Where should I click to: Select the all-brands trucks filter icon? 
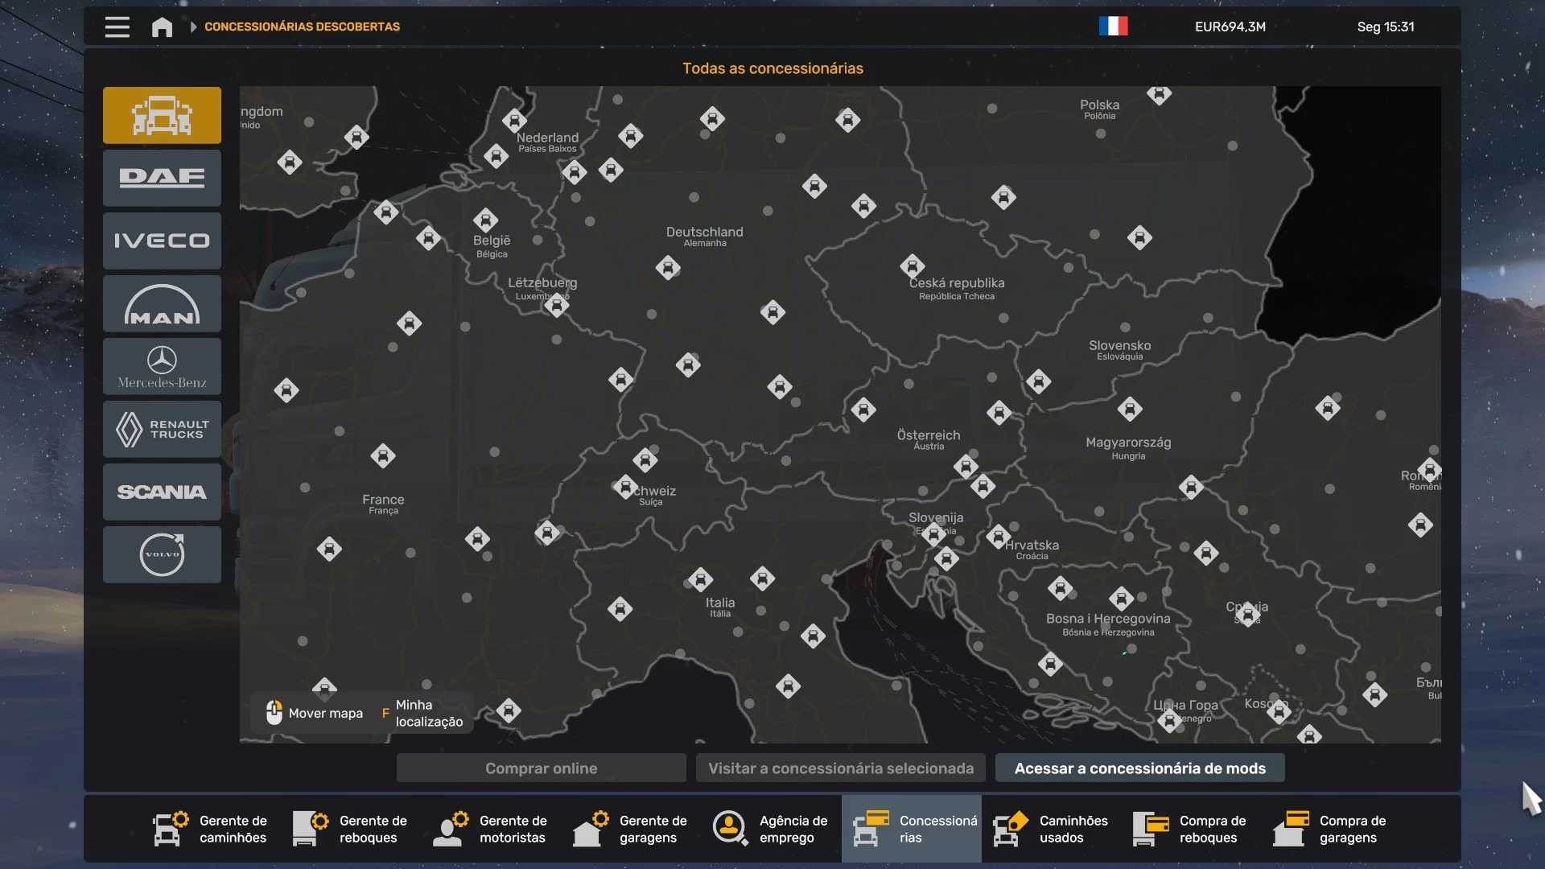point(162,115)
